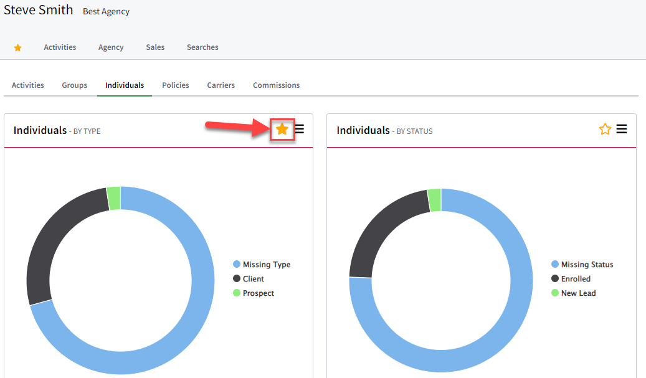Switch to the Carriers tab
646x378 pixels.
(221, 85)
